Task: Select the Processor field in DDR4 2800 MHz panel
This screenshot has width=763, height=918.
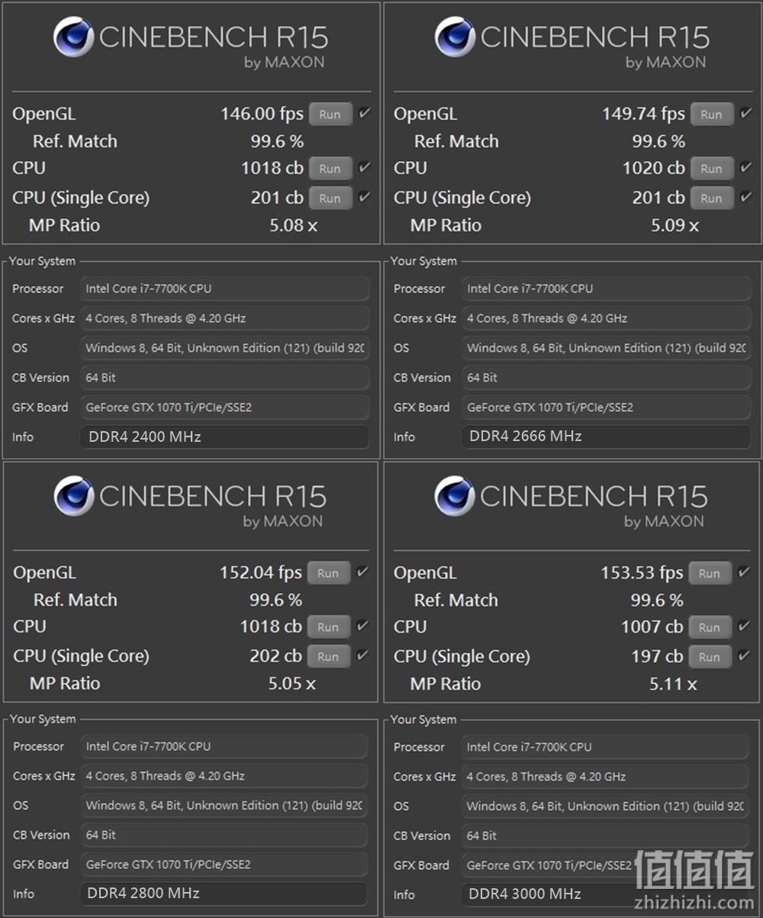Action: (224, 746)
